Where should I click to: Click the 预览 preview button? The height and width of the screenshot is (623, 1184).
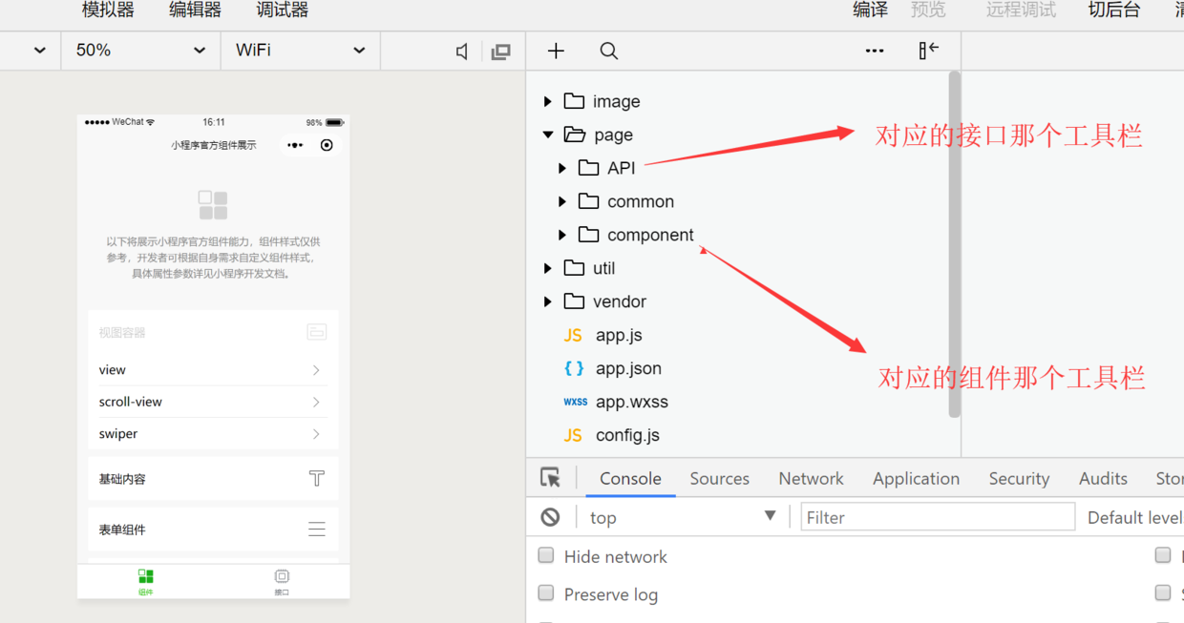point(928,10)
